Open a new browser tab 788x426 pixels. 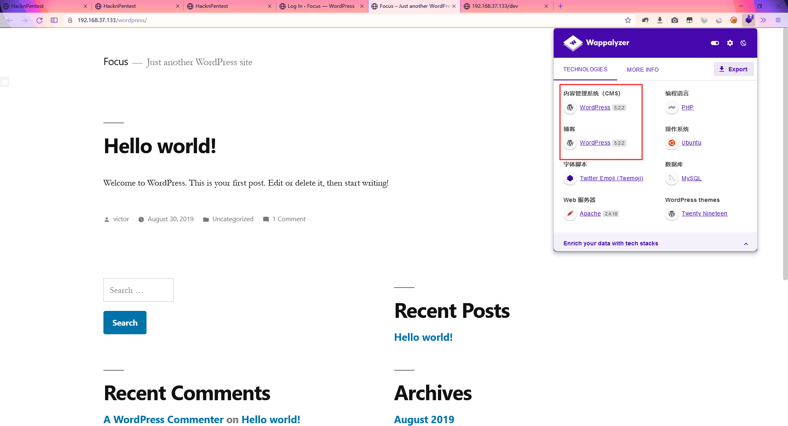561,6
